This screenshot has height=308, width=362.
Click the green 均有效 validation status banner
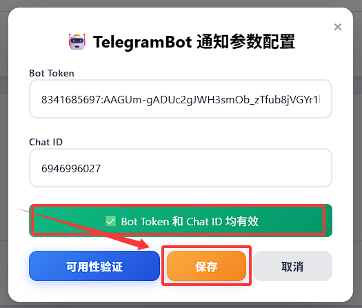tap(181, 220)
